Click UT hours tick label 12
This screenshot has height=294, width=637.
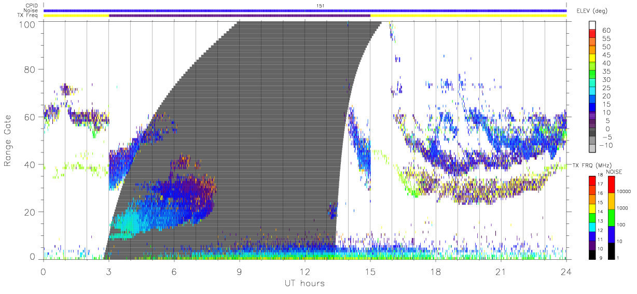click(x=304, y=272)
